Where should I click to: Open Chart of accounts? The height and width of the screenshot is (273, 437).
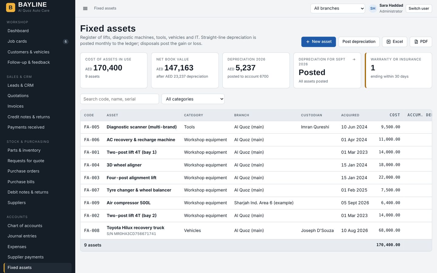pyautogui.click(x=38, y=226)
